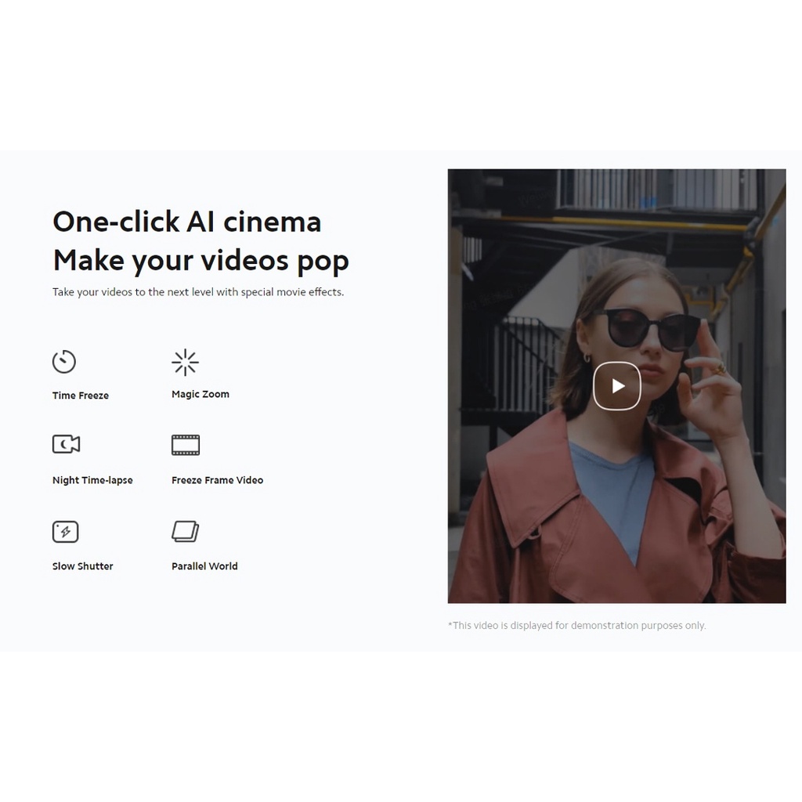The image size is (802, 802).
Task: Choose the Freeze Frame Video filmstrip icon
Action: pos(186,445)
